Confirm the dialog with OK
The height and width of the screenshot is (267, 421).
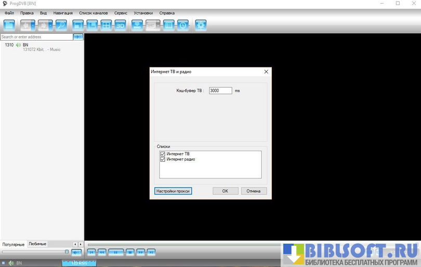[x=225, y=191]
